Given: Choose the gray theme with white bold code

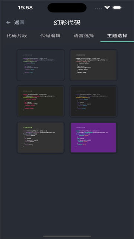Looking at the screenshot, I should tap(93, 65).
